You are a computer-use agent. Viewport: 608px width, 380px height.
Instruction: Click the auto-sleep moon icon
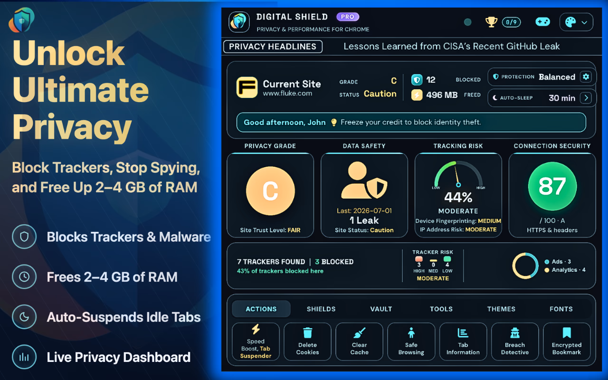pos(495,98)
